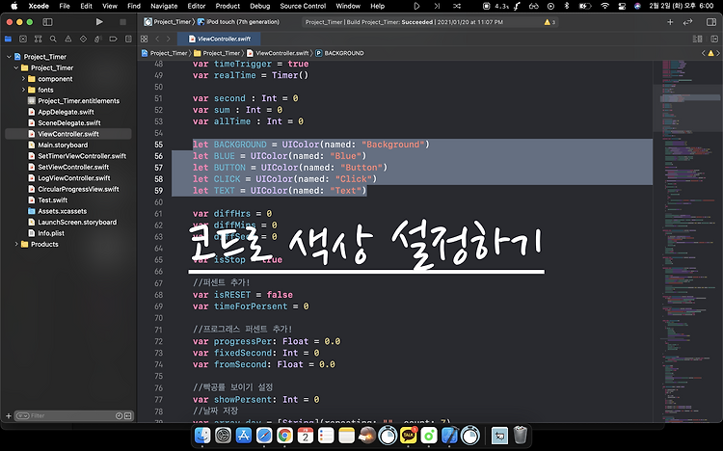
Task: Open the Xcode icon in the Dock
Action: pyautogui.click(x=449, y=436)
